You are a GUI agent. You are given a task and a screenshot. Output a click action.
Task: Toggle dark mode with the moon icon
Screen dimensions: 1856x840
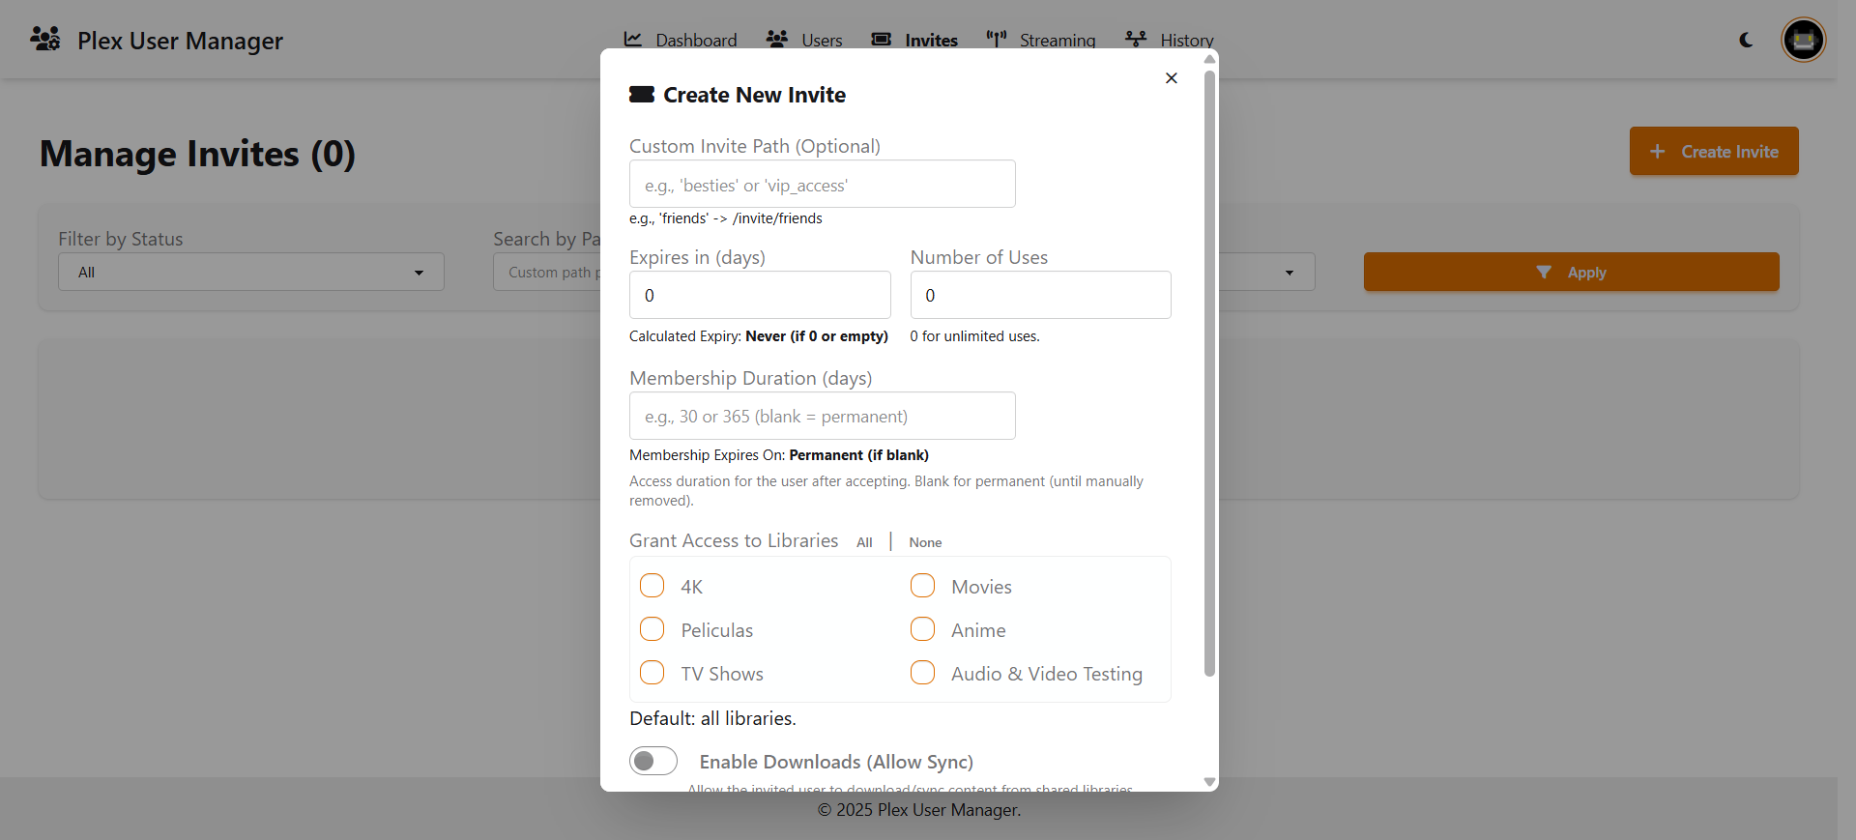pos(1746,40)
